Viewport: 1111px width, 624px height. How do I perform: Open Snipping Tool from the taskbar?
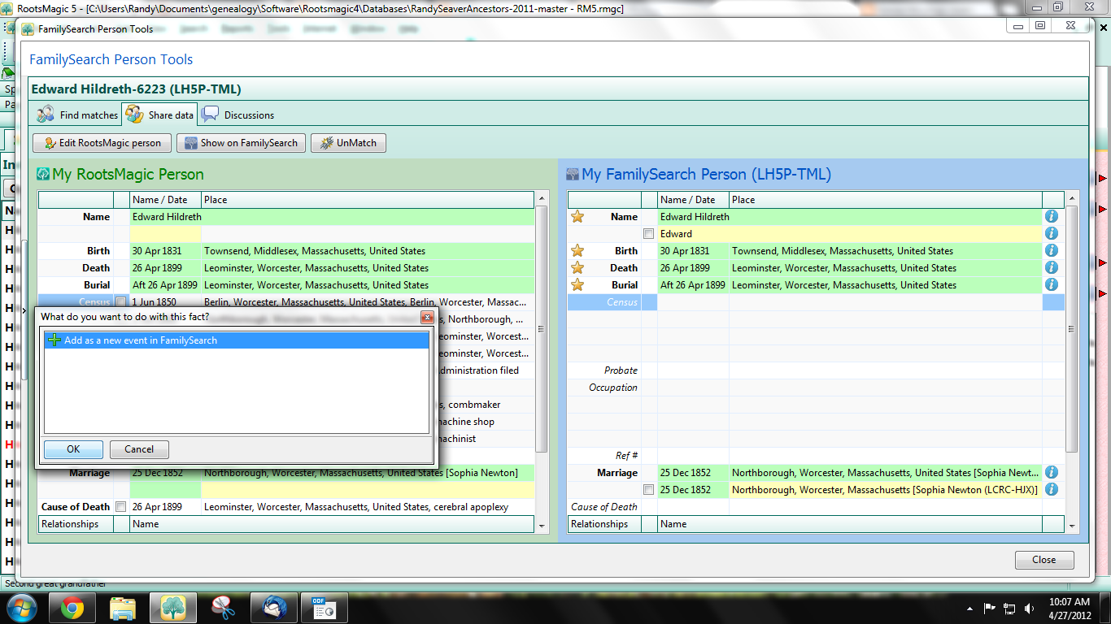(x=223, y=608)
